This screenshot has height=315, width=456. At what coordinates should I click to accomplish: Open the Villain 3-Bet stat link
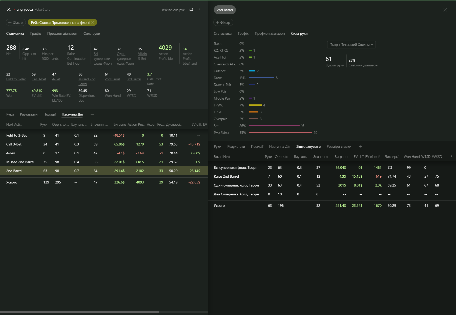142,56
